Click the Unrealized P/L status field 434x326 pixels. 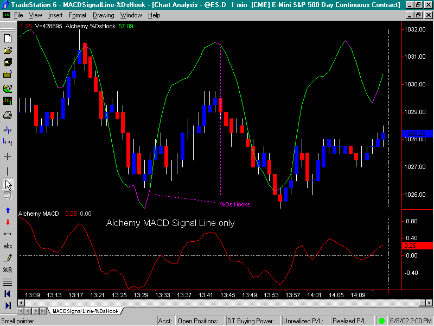tap(305, 321)
